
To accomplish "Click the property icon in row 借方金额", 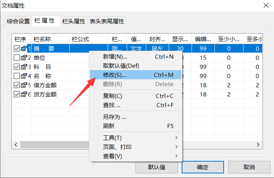I will [x=24, y=85].
